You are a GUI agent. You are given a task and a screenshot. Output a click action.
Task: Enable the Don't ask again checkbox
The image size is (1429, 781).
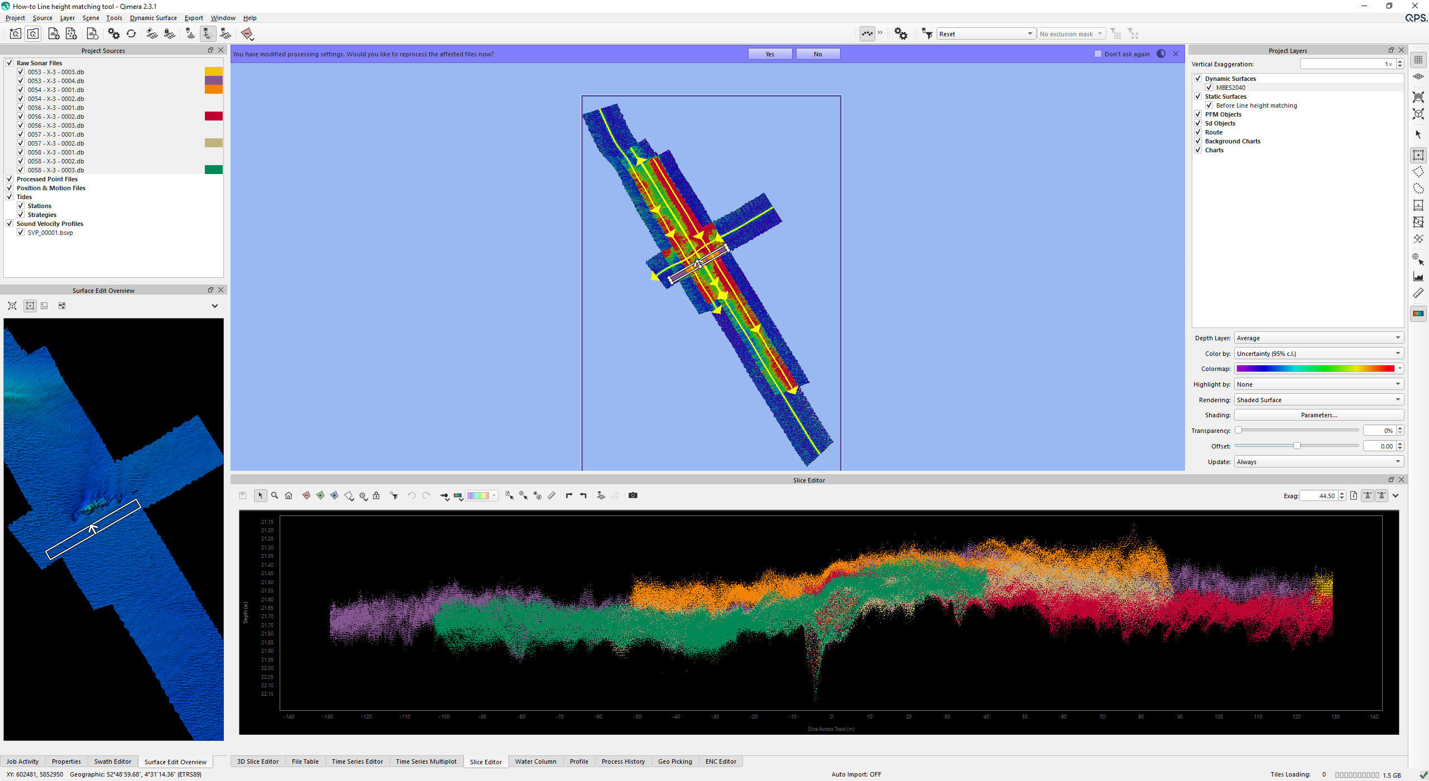pyautogui.click(x=1098, y=54)
